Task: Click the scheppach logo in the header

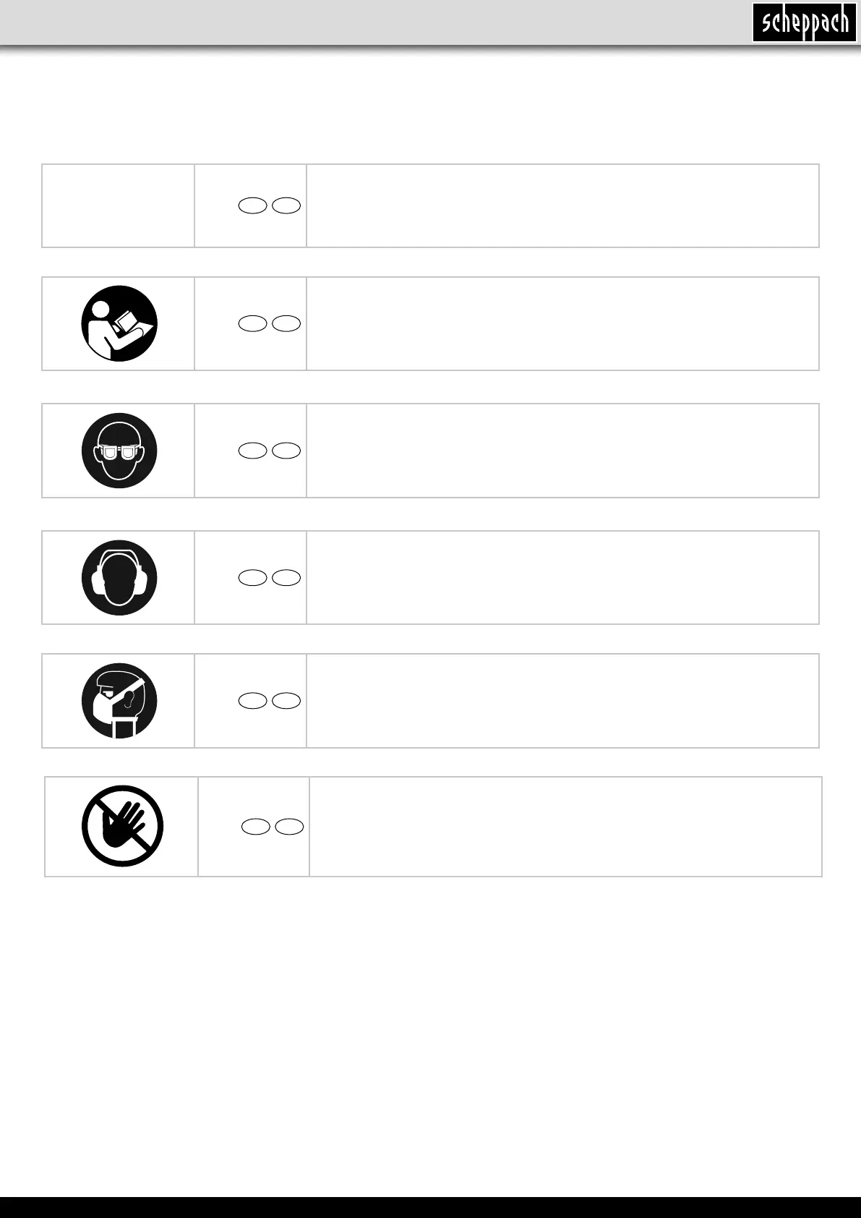Action: [x=805, y=22]
